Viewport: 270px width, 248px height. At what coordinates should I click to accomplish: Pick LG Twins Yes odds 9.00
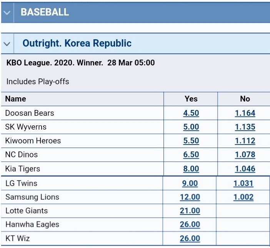190,183
